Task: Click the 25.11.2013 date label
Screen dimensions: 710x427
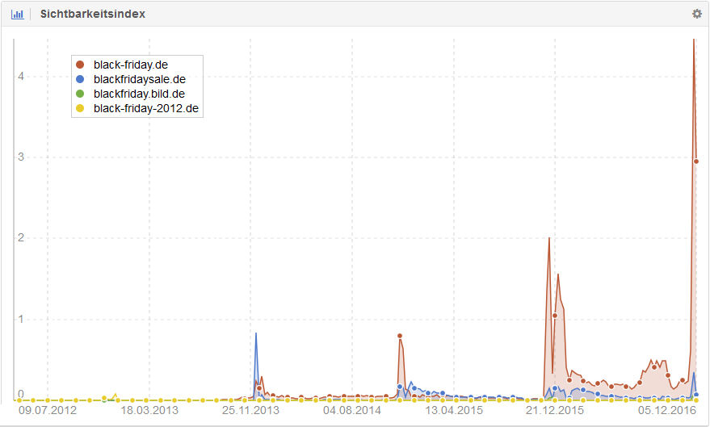Action: coord(250,410)
